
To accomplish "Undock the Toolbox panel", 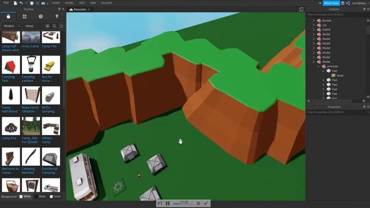I will point(59,9).
